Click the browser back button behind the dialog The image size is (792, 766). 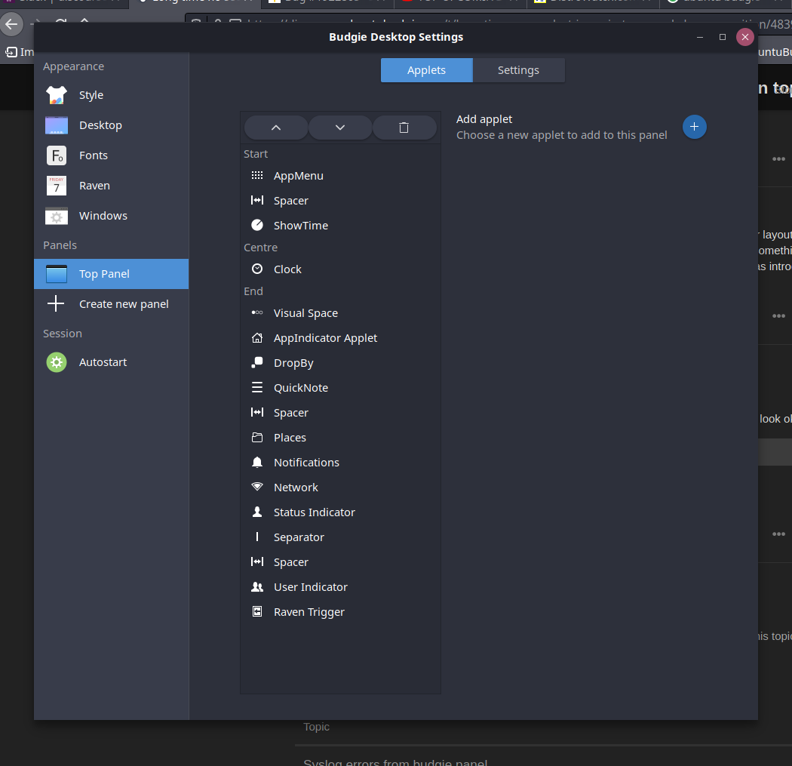pyautogui.click(x=11, y=24)
